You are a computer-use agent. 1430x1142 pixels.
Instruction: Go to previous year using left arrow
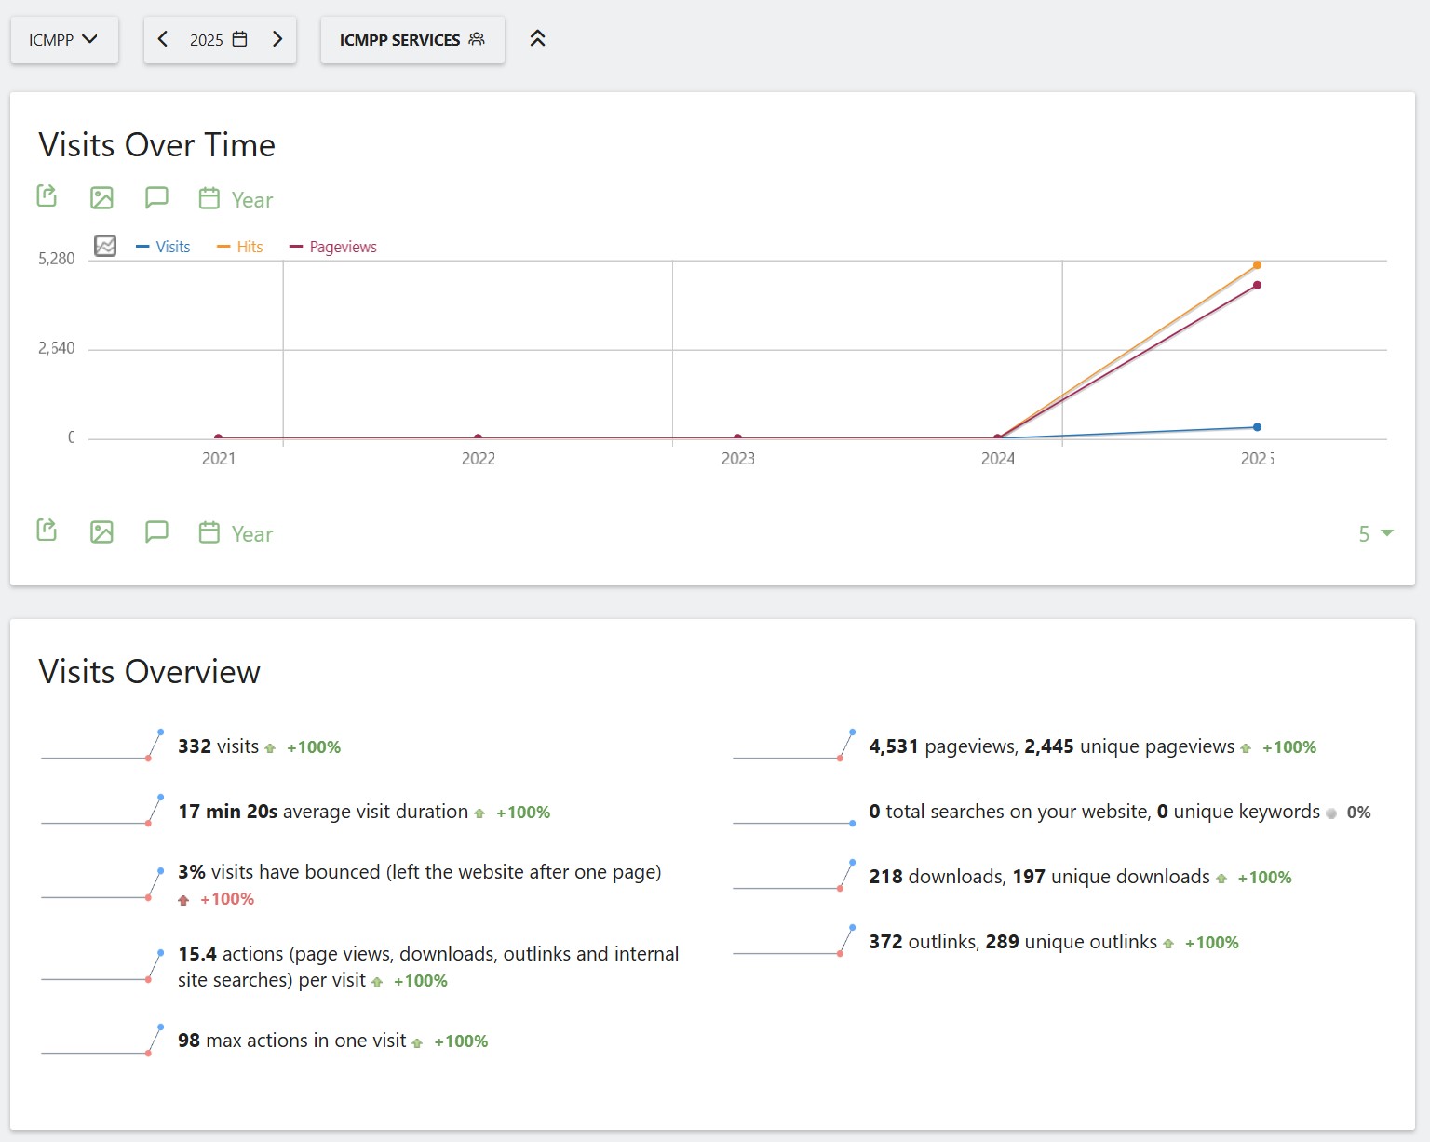pos(163,39)
